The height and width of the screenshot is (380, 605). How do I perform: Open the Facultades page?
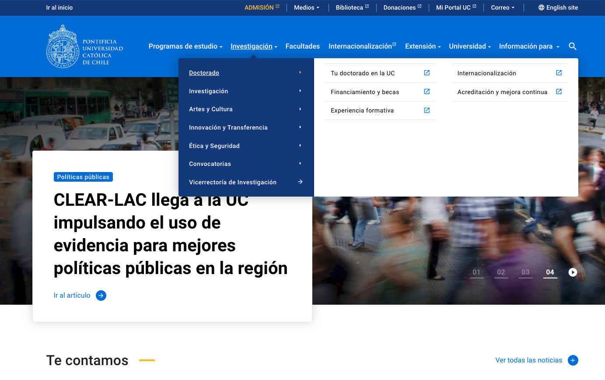click(x=303, y=46)
